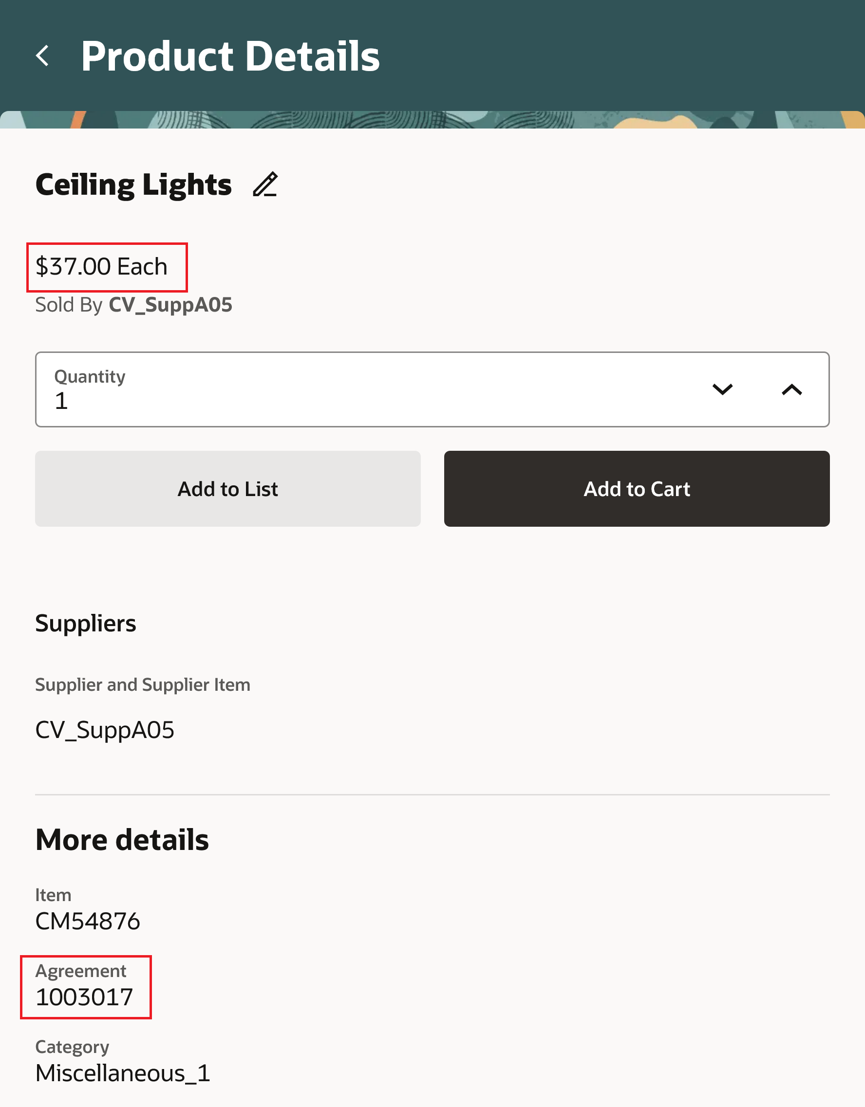Viewport: 865px width, 1107px height.
Task: Click the decorative banner image strip
Action: point(432,120)
